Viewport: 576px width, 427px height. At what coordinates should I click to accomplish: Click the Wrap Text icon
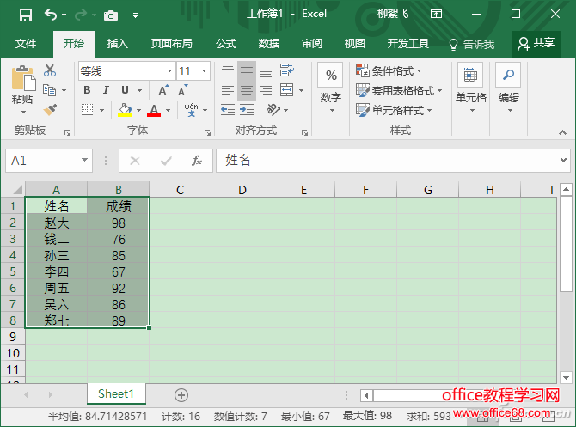pos(285,70)
